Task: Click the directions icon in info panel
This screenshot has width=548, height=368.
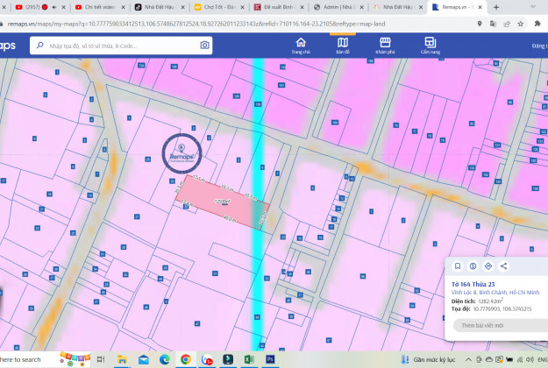Action: pos(488,265)
